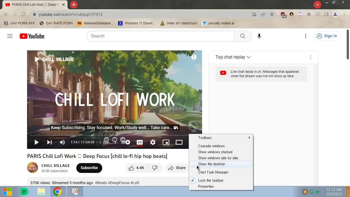
Task: Sign in to YouTube
Action: 327,36
